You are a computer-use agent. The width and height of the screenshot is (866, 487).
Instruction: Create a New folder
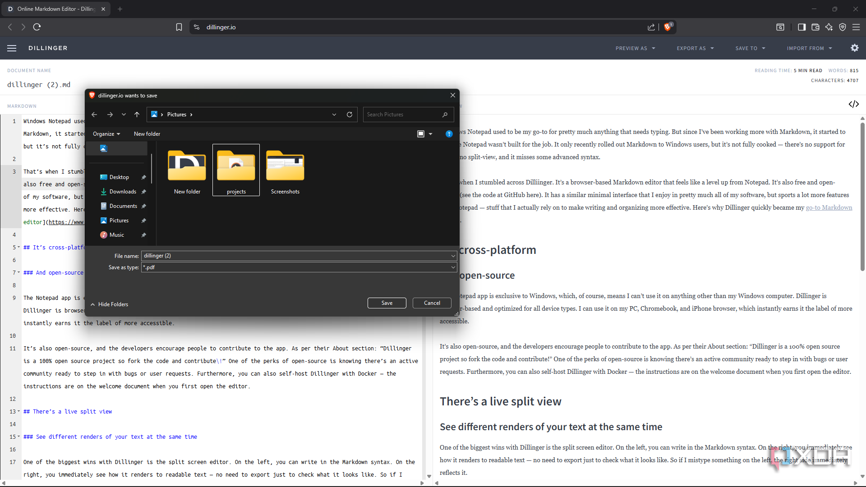pos(147,134)
